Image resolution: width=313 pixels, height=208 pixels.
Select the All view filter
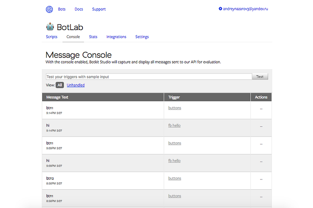[59, 85]
